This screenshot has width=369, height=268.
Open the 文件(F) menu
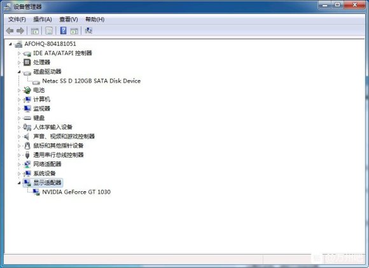click(x=17, y=19)
